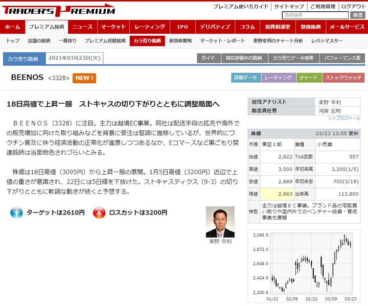Click the 現在評価中の銘柄 button
The image size is (368, 306).
pos(244,58)
